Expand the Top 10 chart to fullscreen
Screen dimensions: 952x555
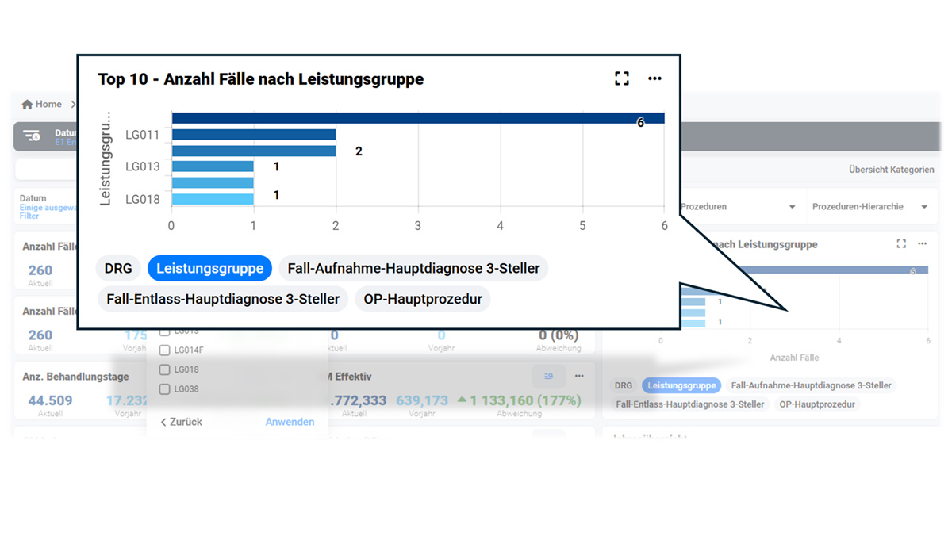coord(622,78)
